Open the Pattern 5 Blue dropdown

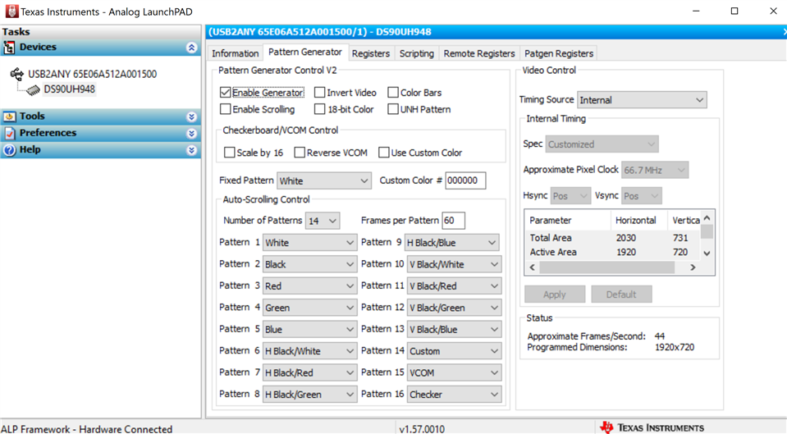click(x=309, y=329)
